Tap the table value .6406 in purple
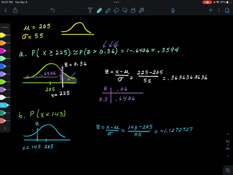The height and width of the screenshot is (175, 233). pyautogui.click(x=125, y=99)
